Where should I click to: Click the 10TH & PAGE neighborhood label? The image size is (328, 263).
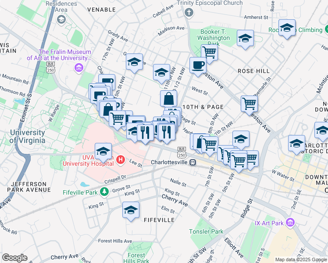pyautogui.click(x=203, y=107)
